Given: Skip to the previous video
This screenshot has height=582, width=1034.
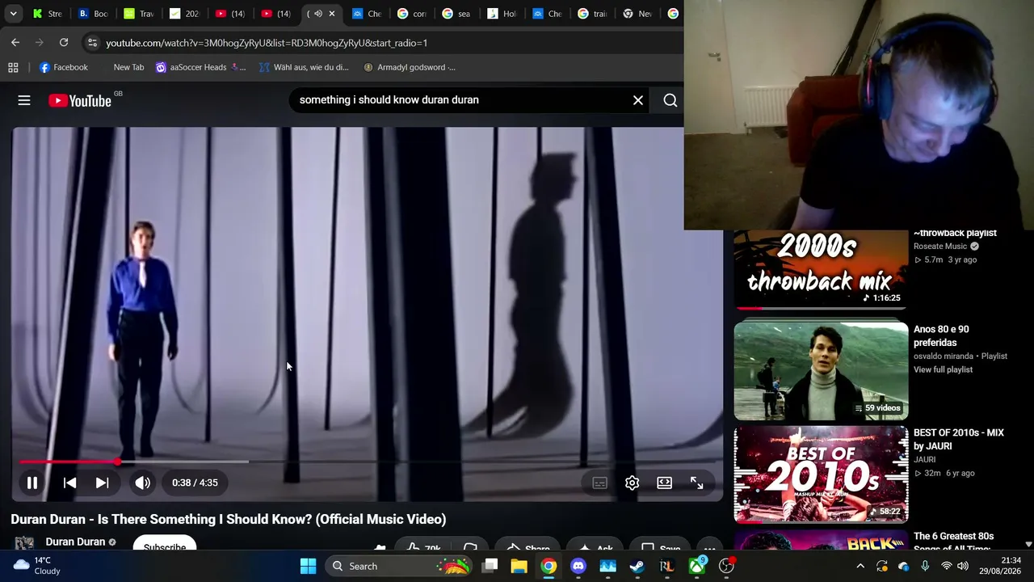Looking at the screenshot, I should 69,483.
